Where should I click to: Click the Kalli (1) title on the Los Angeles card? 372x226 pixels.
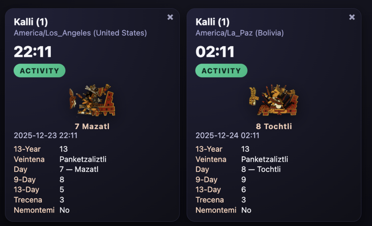click(x=31, y=22)
